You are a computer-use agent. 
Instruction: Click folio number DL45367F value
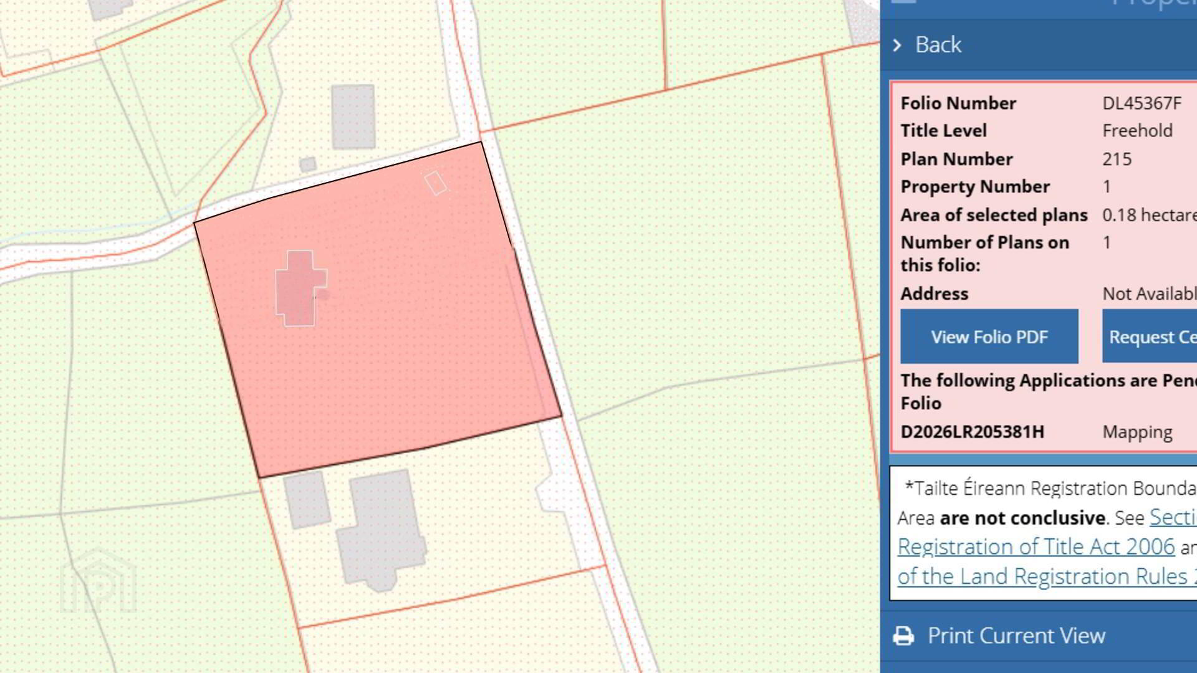(1142, 103)
